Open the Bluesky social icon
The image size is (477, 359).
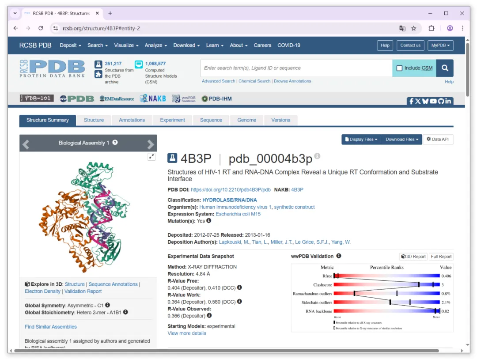point(425,101)
